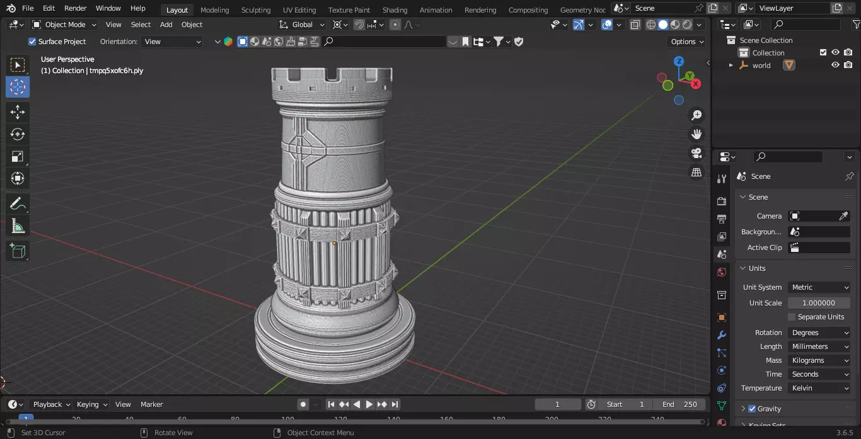
Task: Disable Collection in renders camera icon
Action: (848, 53)
